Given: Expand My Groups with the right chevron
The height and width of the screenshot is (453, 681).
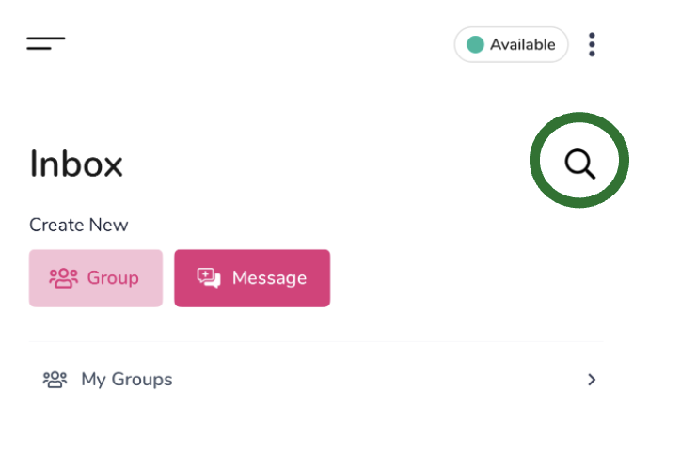Looking at the screenshot, I should click(x=592, y=380).
